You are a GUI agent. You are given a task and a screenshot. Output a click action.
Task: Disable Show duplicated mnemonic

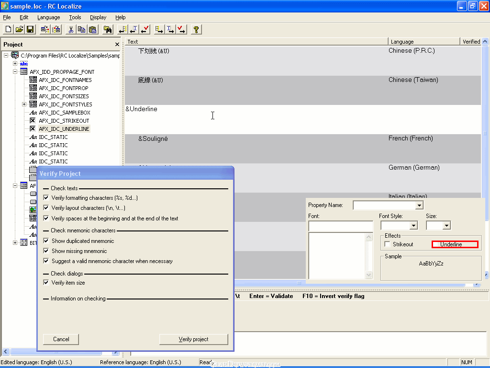46,241
